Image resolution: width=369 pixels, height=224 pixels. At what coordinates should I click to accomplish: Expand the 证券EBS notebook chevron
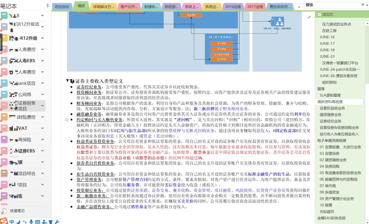tap(43, 150)
